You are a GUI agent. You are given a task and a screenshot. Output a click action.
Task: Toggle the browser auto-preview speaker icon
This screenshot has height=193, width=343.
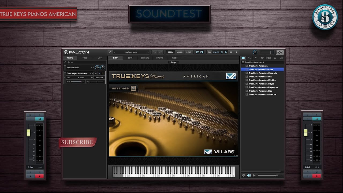coord(249,175)
